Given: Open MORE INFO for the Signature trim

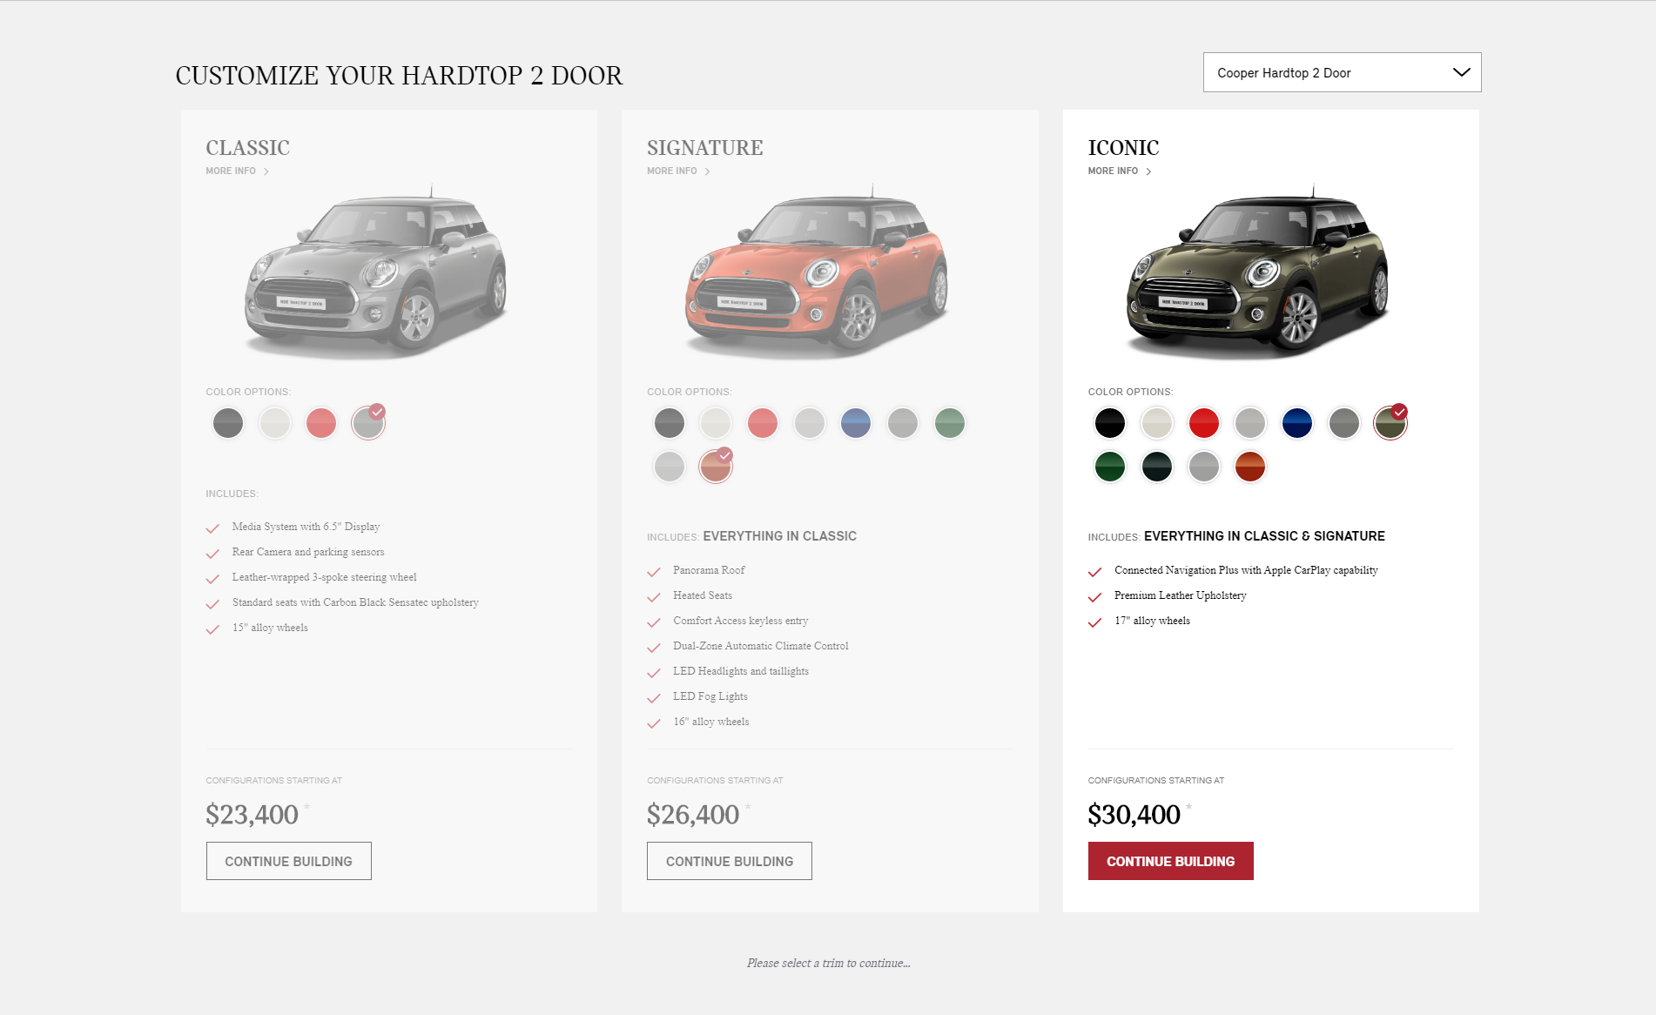Looking at the screenshot, I should [x=679, y=171].
